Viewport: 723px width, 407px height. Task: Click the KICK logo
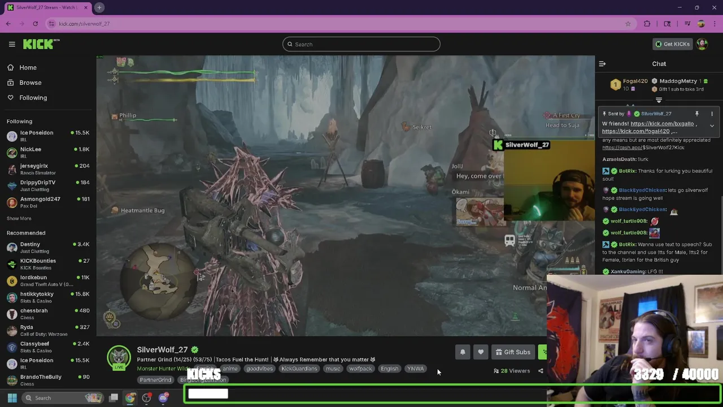coord(41,44)
